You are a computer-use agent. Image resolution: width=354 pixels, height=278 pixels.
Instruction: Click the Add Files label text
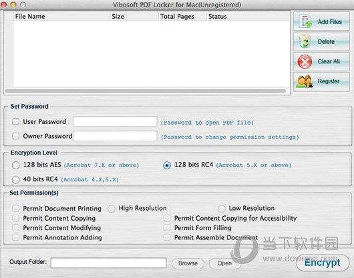pyautogui.click(x=329, y=22)
